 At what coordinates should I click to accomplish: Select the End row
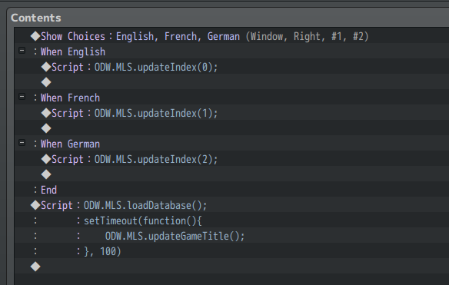(231, 190)
